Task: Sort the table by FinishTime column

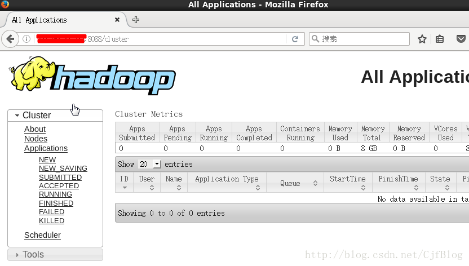Action: coord(399,183)
